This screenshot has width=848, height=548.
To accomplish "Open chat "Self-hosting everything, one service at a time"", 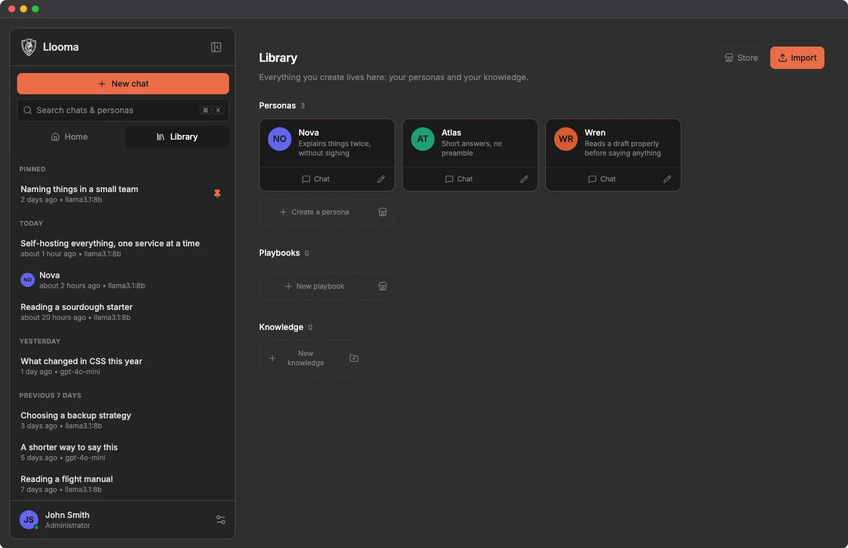I will click(122, 248).
